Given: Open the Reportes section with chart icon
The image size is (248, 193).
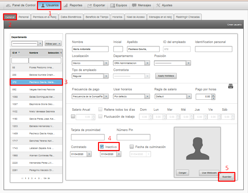Looking at the screenshot, I should (x=73, y=5).
